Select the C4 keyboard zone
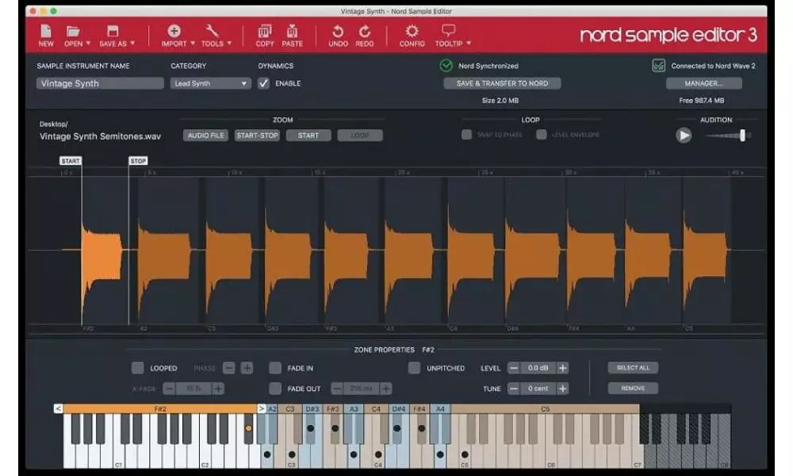This screenshot has width=793, height=476. pyautogui.click(x=376, y=409)
